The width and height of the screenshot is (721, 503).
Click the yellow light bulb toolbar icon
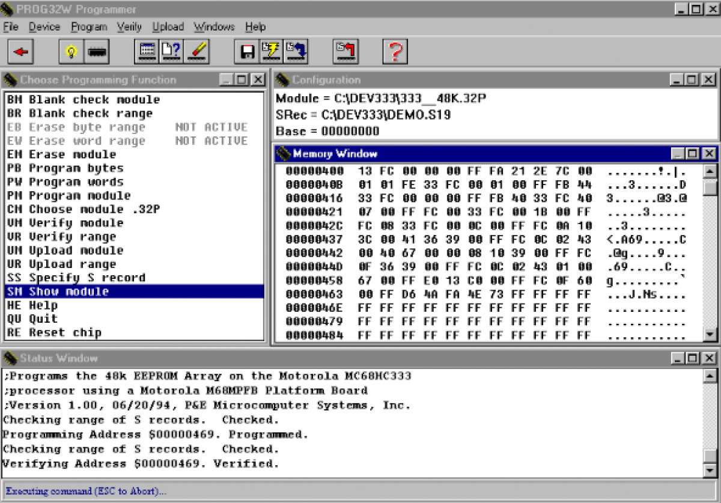pos(71,52)
